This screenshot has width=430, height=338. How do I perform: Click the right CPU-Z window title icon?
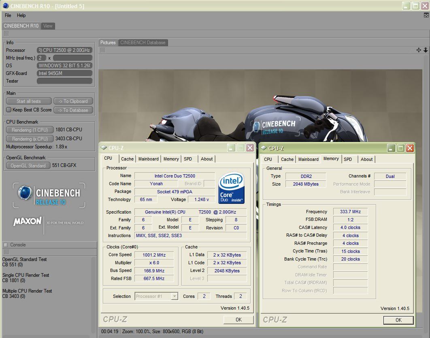[264, 148]
